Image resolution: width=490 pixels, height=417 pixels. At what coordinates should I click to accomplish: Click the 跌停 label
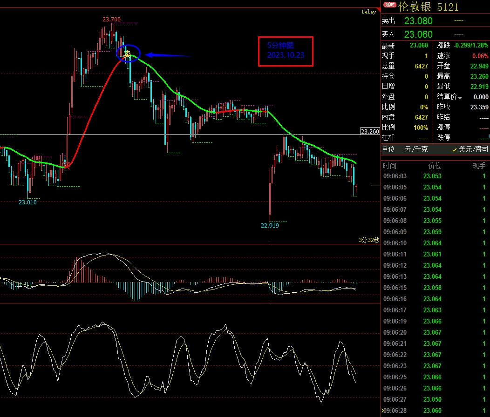pyautogui.click(x=443, y=138)
